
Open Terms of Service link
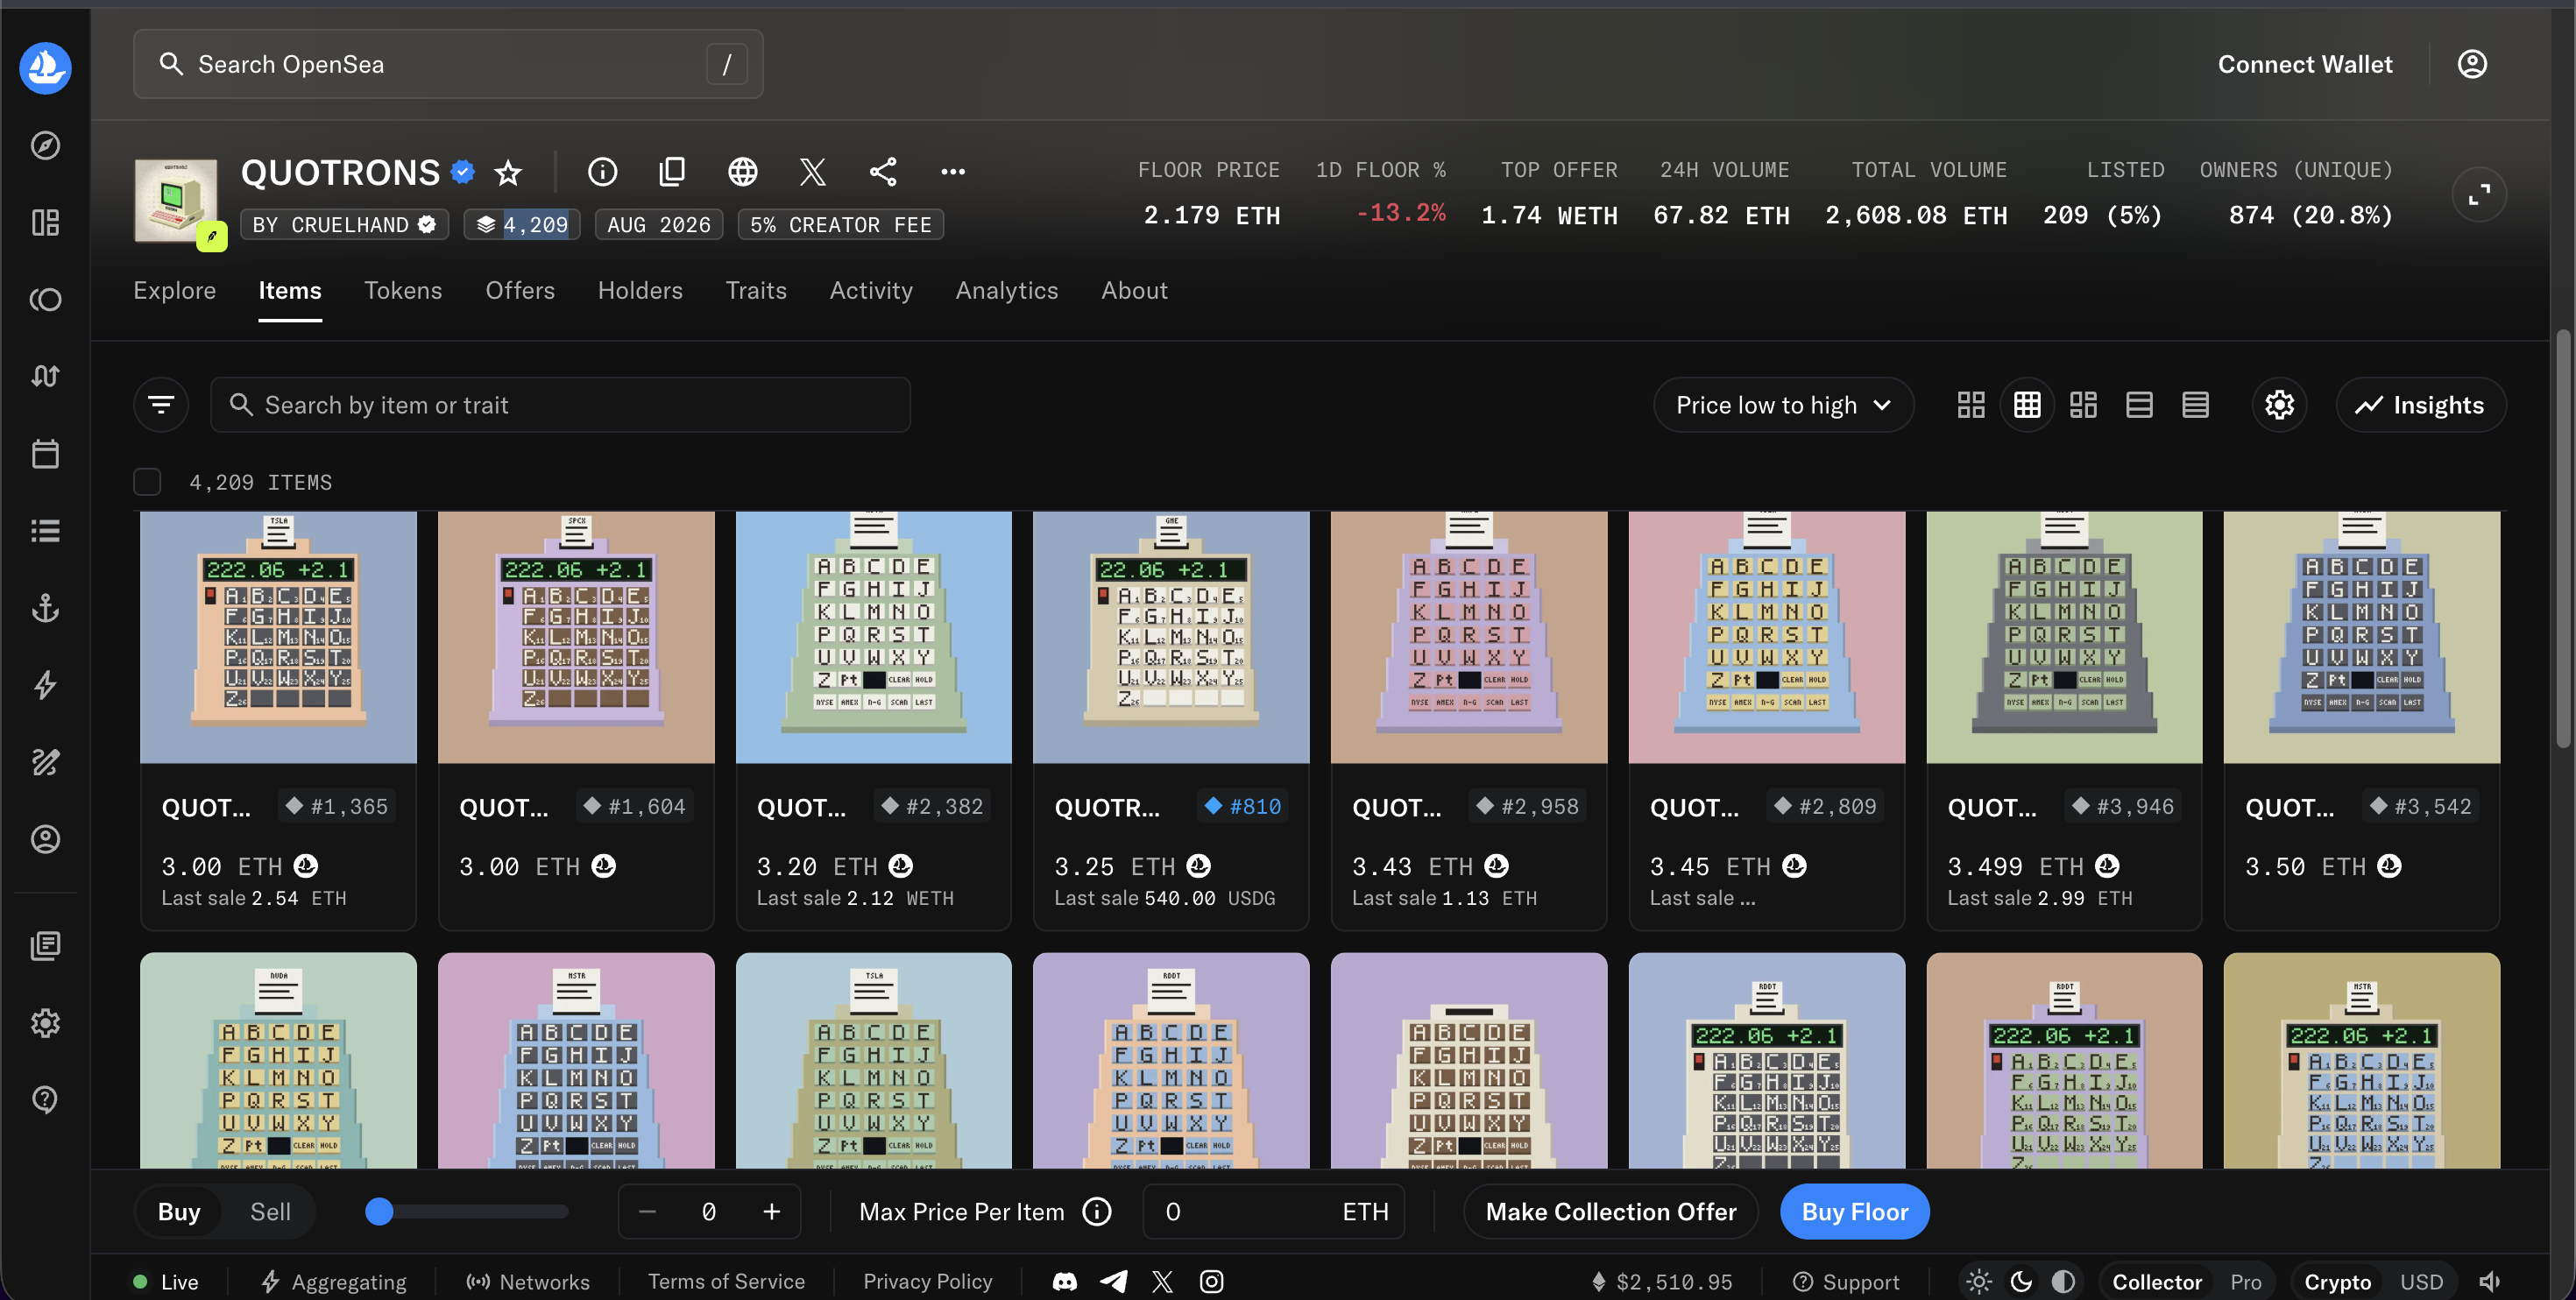coord(726,1282)
